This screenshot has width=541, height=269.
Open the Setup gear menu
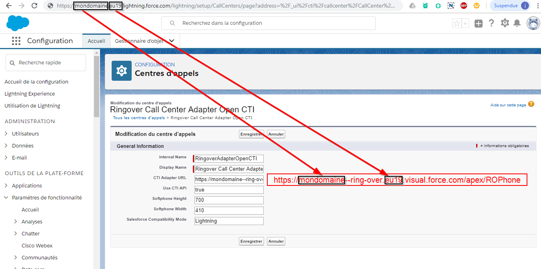click(505, 23)
